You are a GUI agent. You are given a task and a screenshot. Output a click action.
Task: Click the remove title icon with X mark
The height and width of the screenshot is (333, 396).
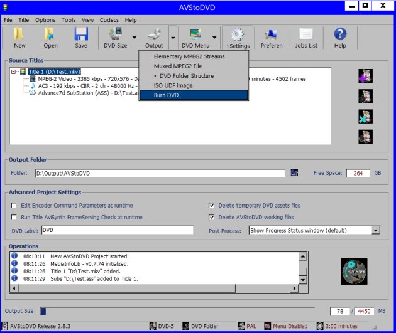(365, 117)
